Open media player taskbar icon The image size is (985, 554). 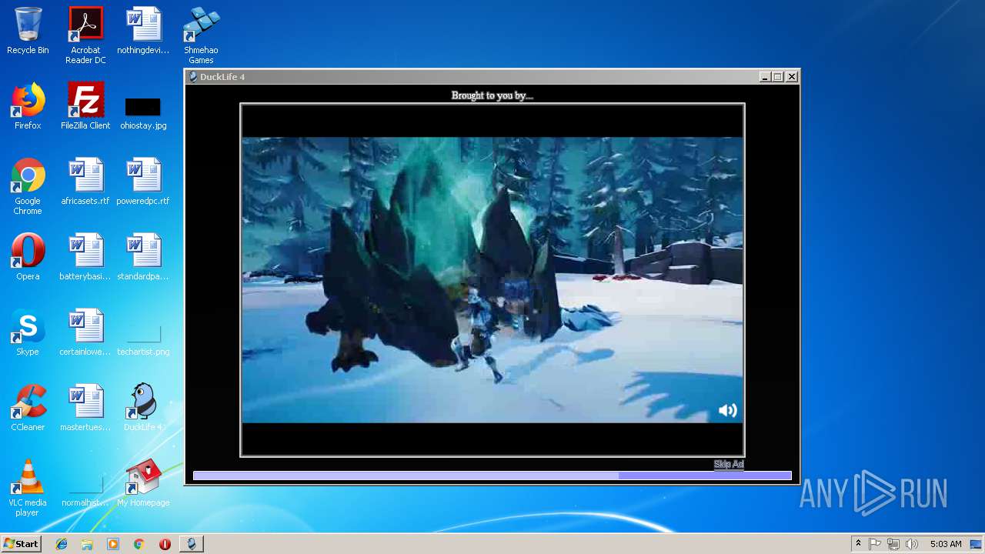point(113,544)
